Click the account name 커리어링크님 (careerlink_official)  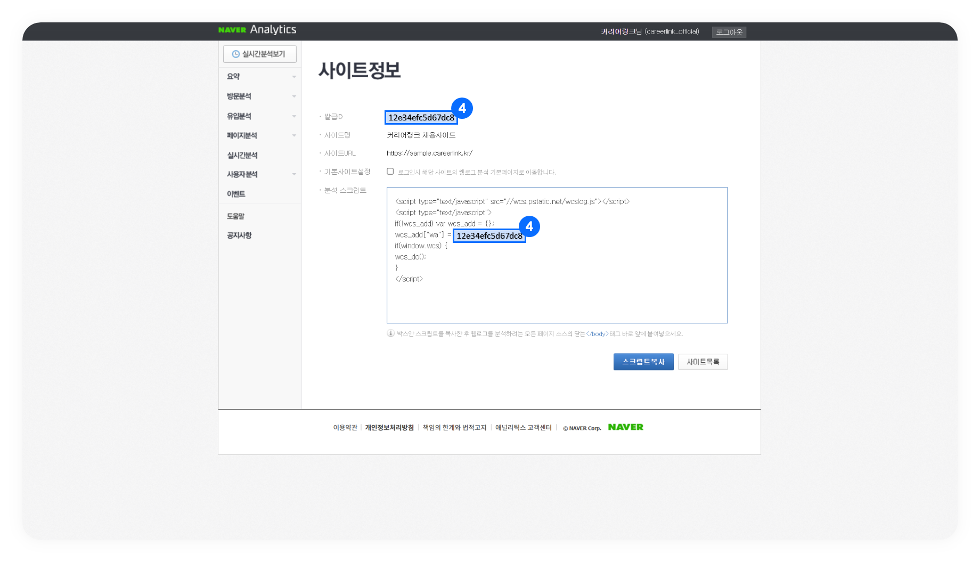click(650, 31)
